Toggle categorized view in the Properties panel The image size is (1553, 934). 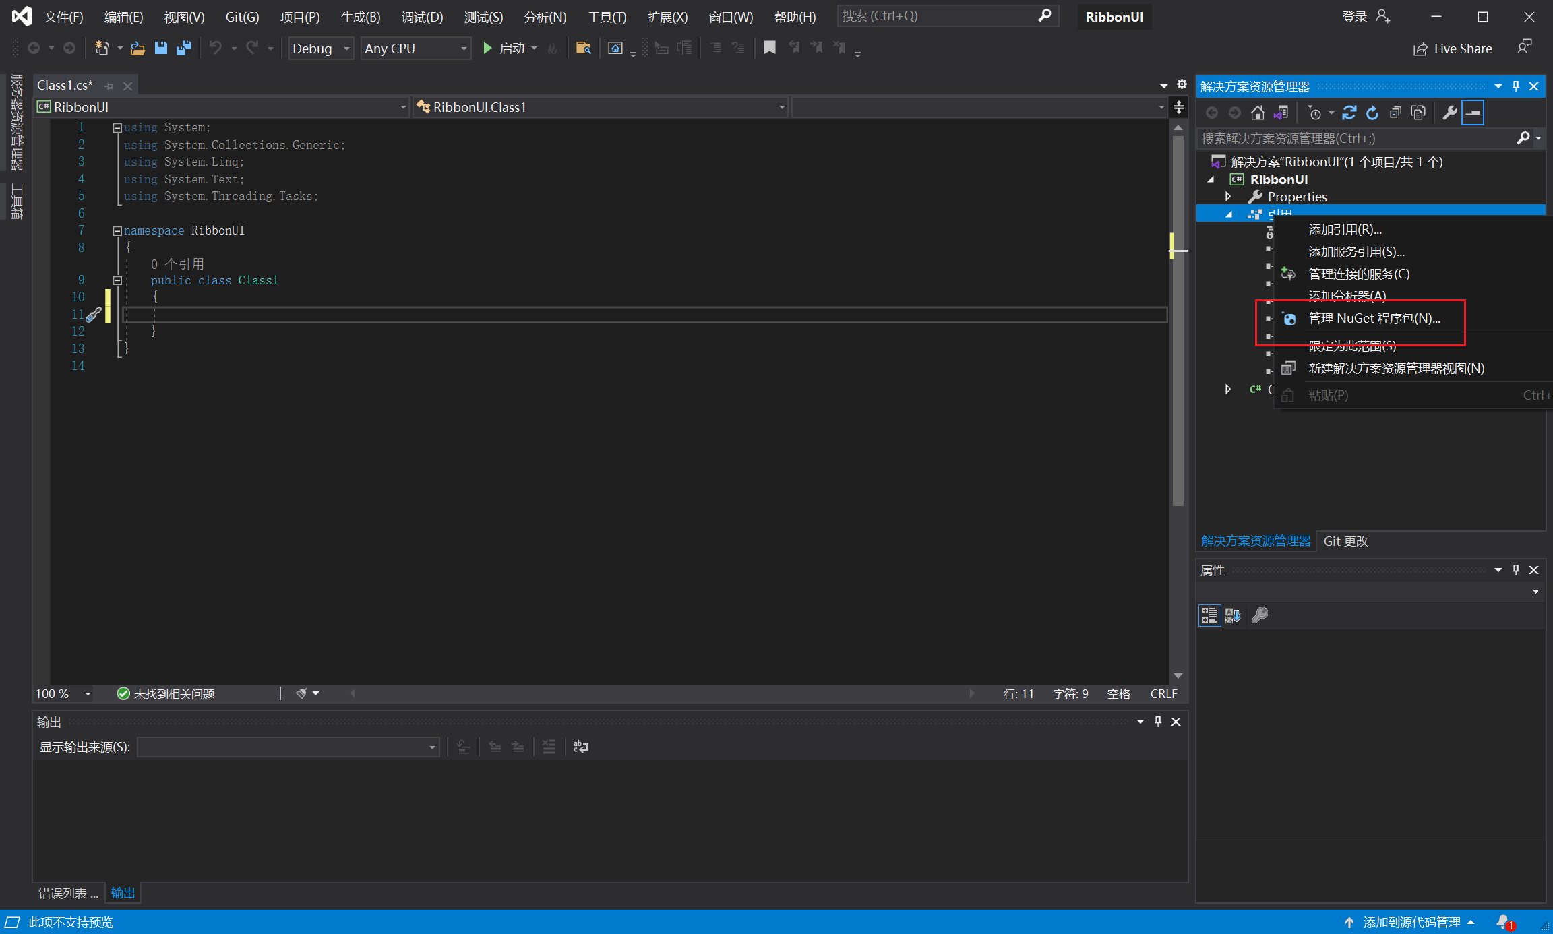click(1209, 615)
